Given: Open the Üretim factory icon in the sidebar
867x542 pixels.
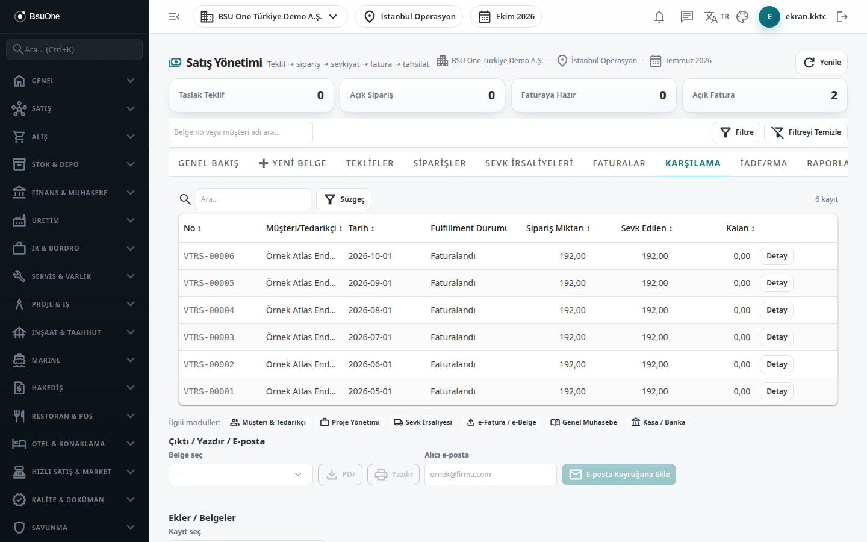Looking at the screenshot, I should 19,220.
